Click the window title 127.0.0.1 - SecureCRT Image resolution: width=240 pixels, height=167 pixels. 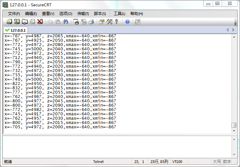31,5
